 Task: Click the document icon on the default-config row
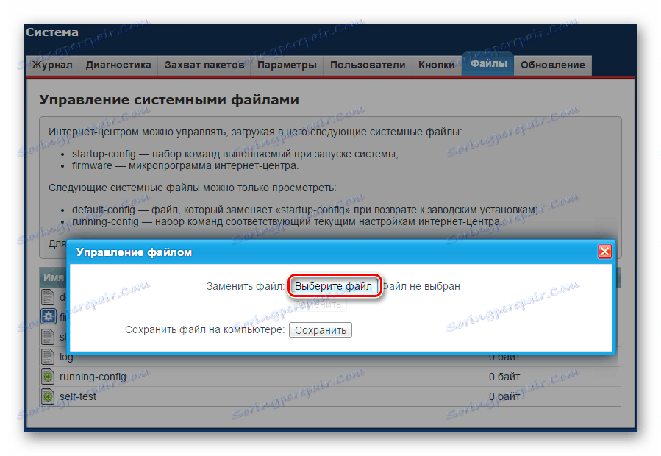pos(48,297)
